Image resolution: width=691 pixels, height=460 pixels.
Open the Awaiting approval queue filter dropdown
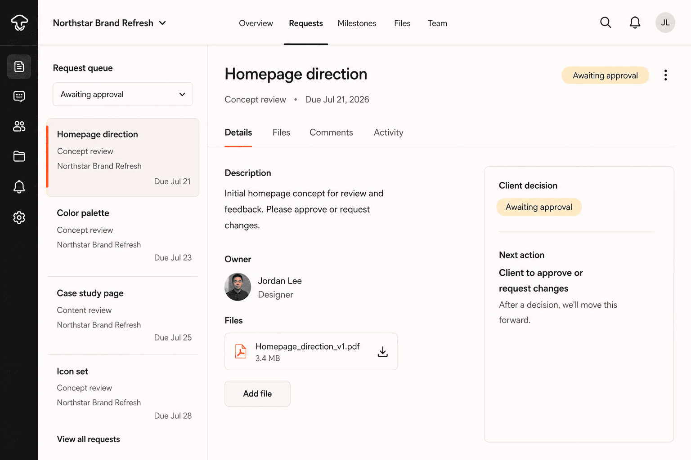123,94
